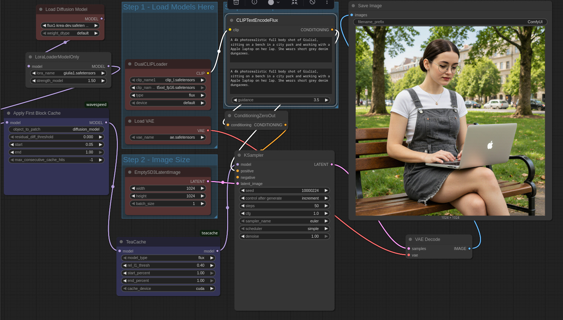The image size is (563, 320).
Task: Bypass selected node with circle-slash icon
Action: coord(312,2)
